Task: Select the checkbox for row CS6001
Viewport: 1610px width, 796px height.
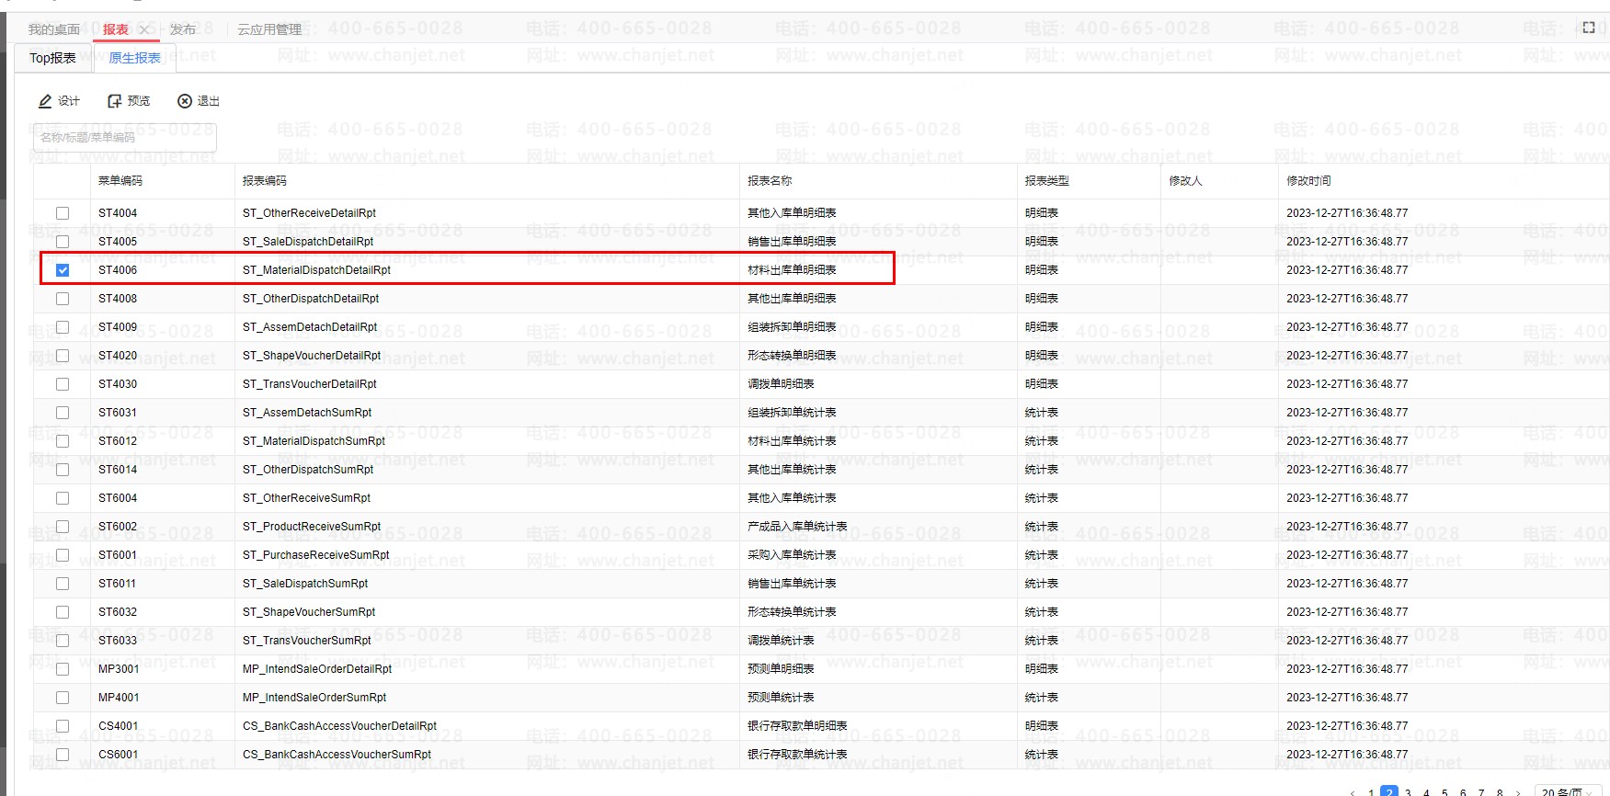Action: point(63,755)
